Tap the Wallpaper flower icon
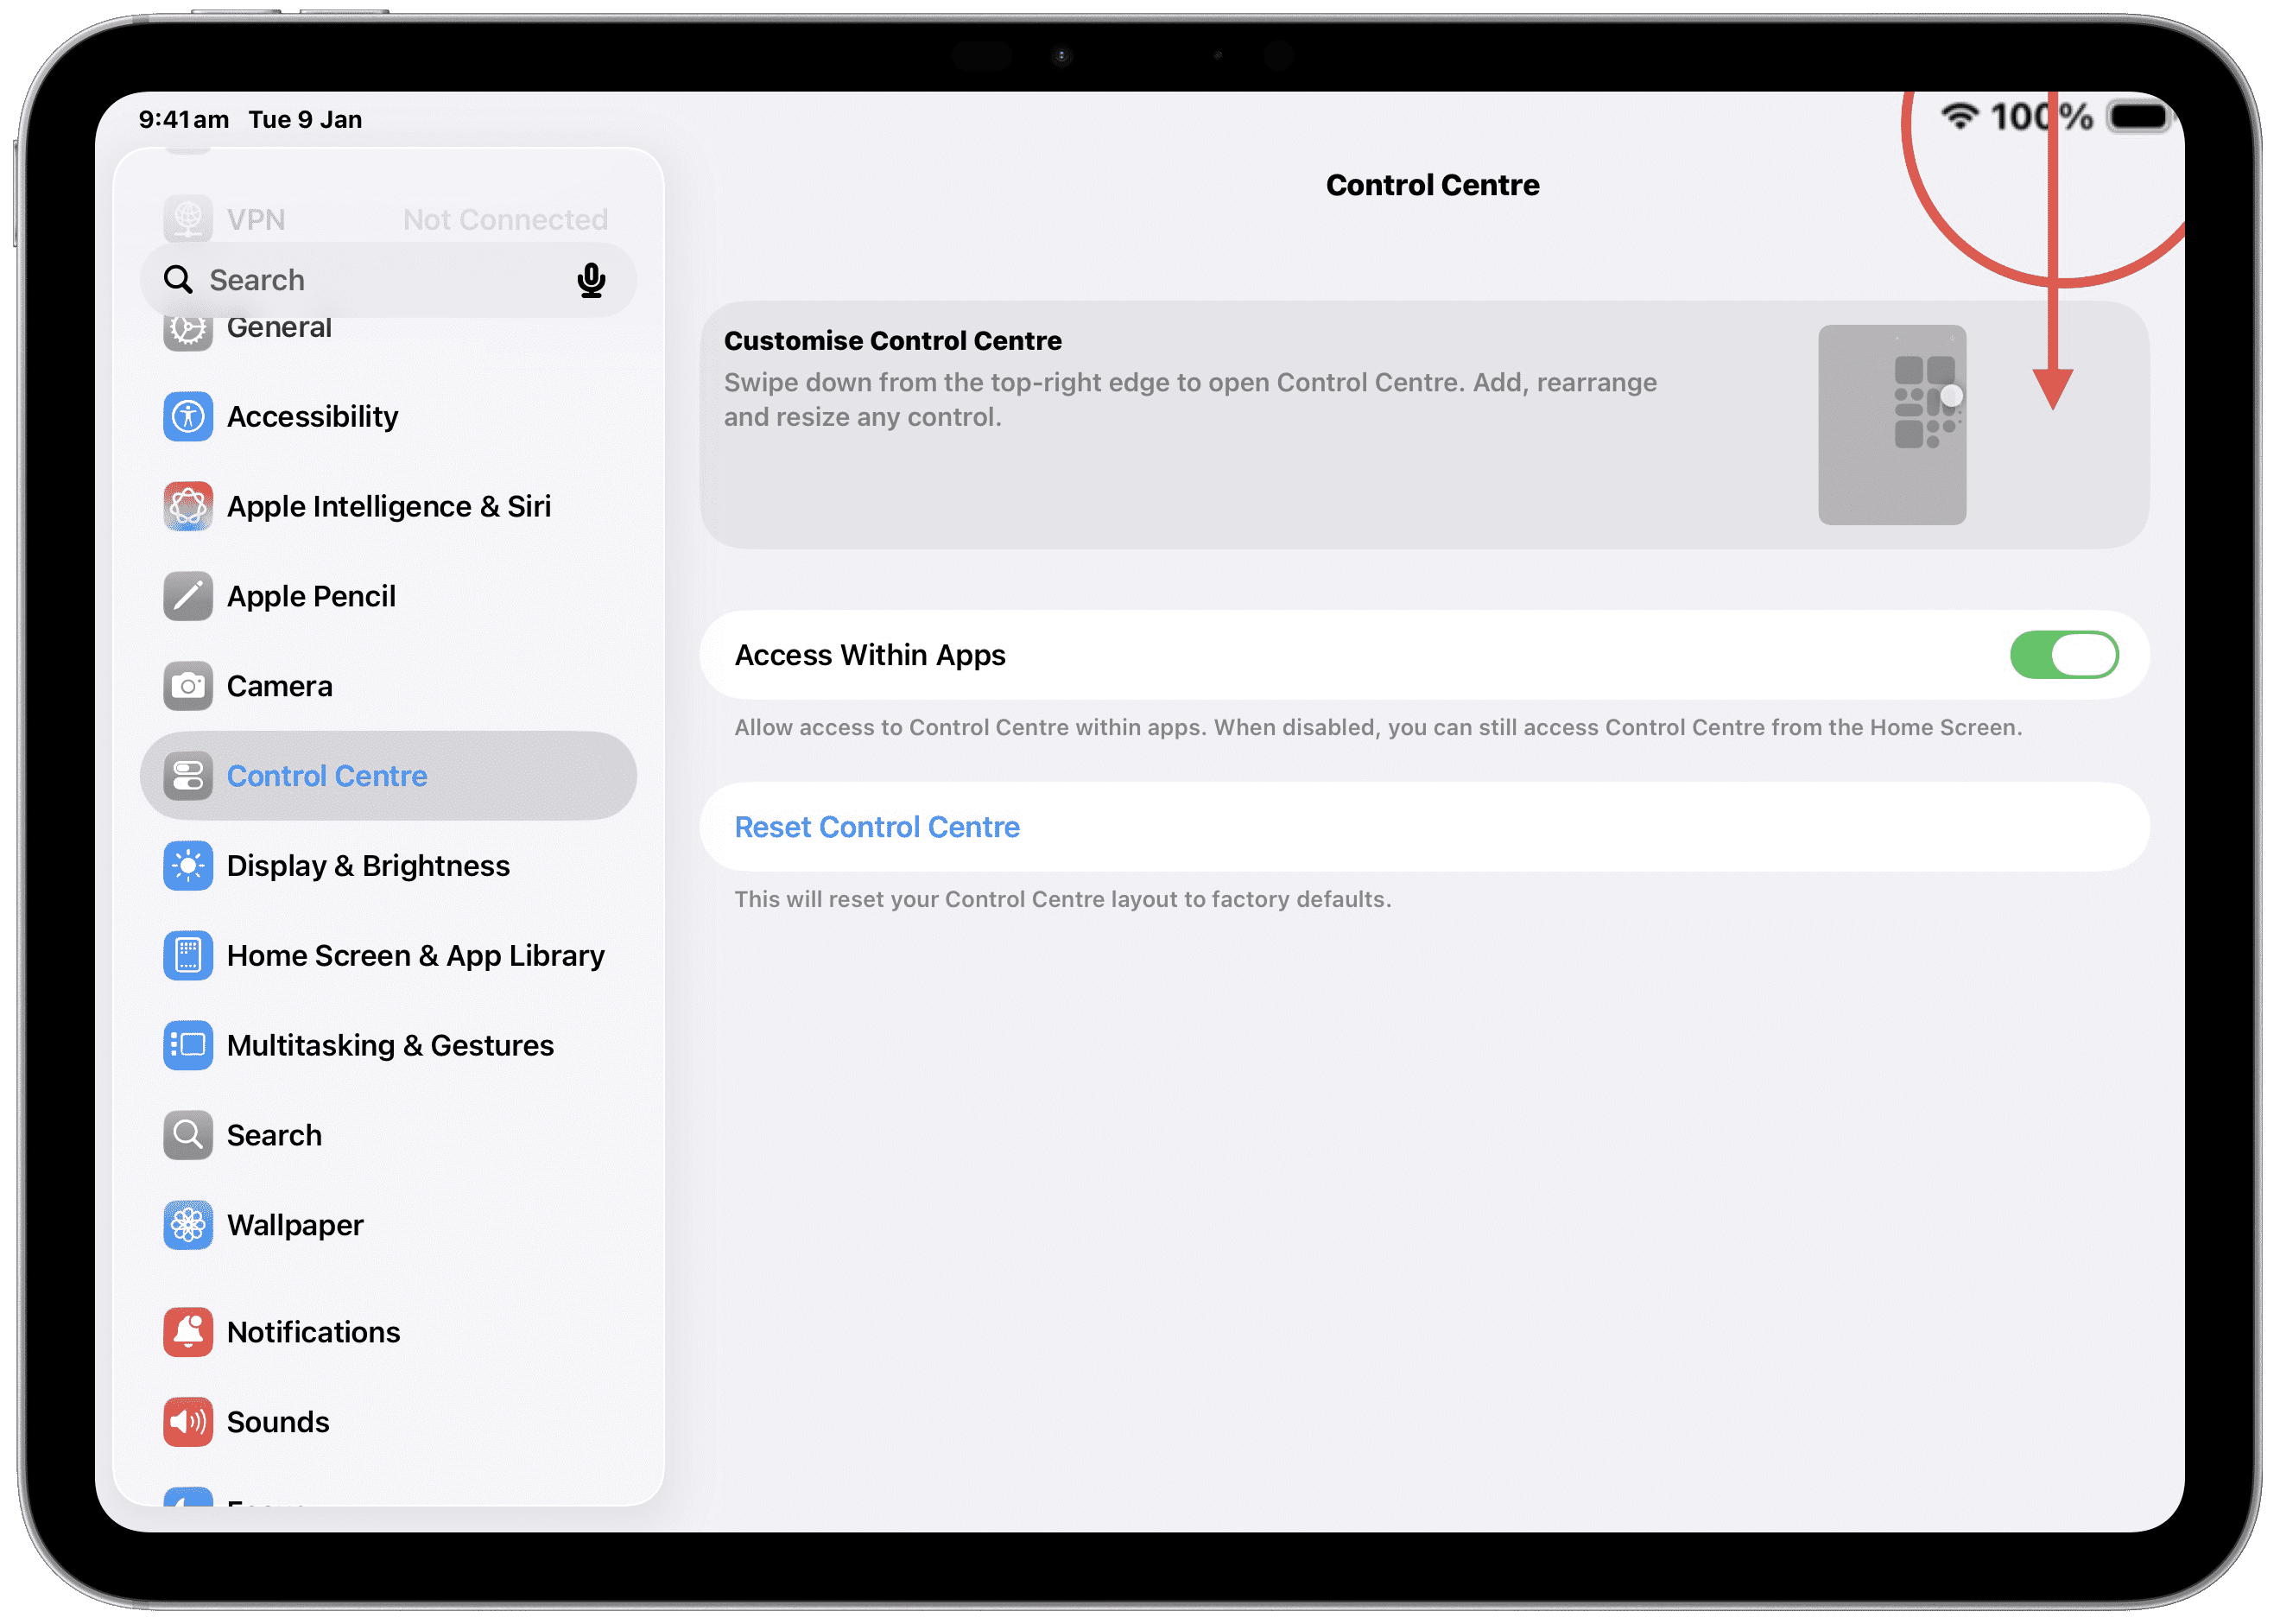This screenshot has height=1624, width=2280. [x=188, y=1225]
